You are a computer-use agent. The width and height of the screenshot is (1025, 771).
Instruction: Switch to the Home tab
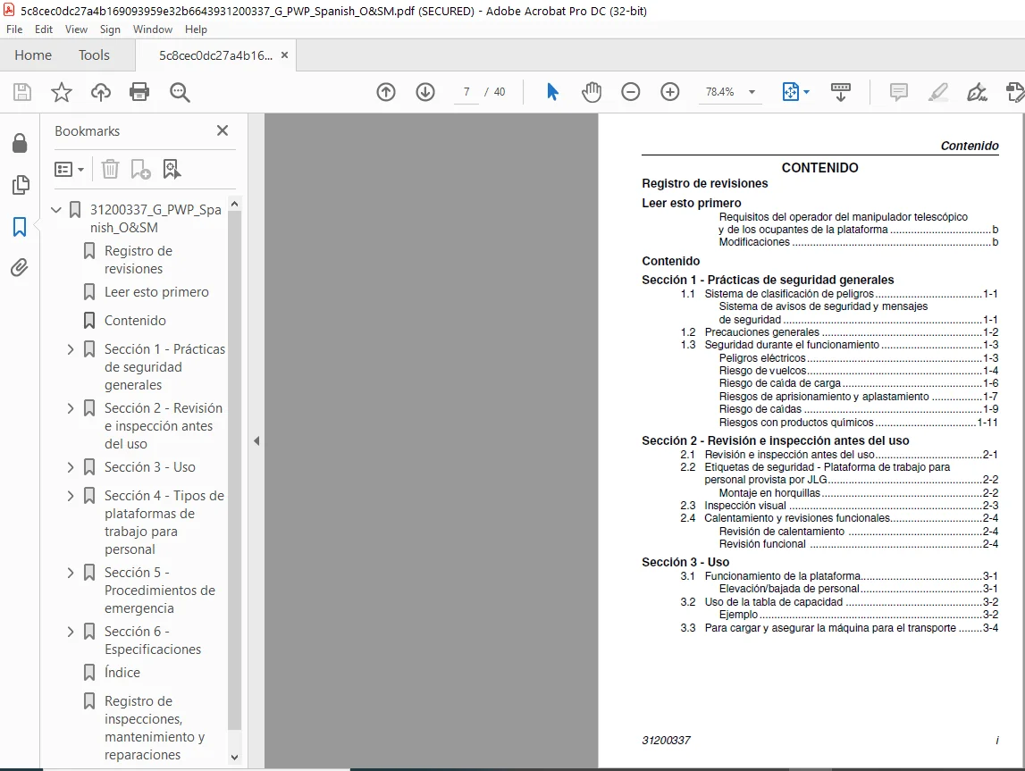click(x=33, y=55)
